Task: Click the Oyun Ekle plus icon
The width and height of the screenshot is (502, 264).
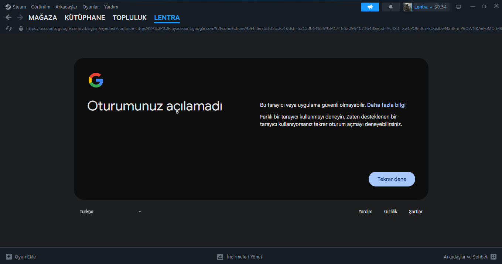Action: pyautogui.click(x=9, y=257)
